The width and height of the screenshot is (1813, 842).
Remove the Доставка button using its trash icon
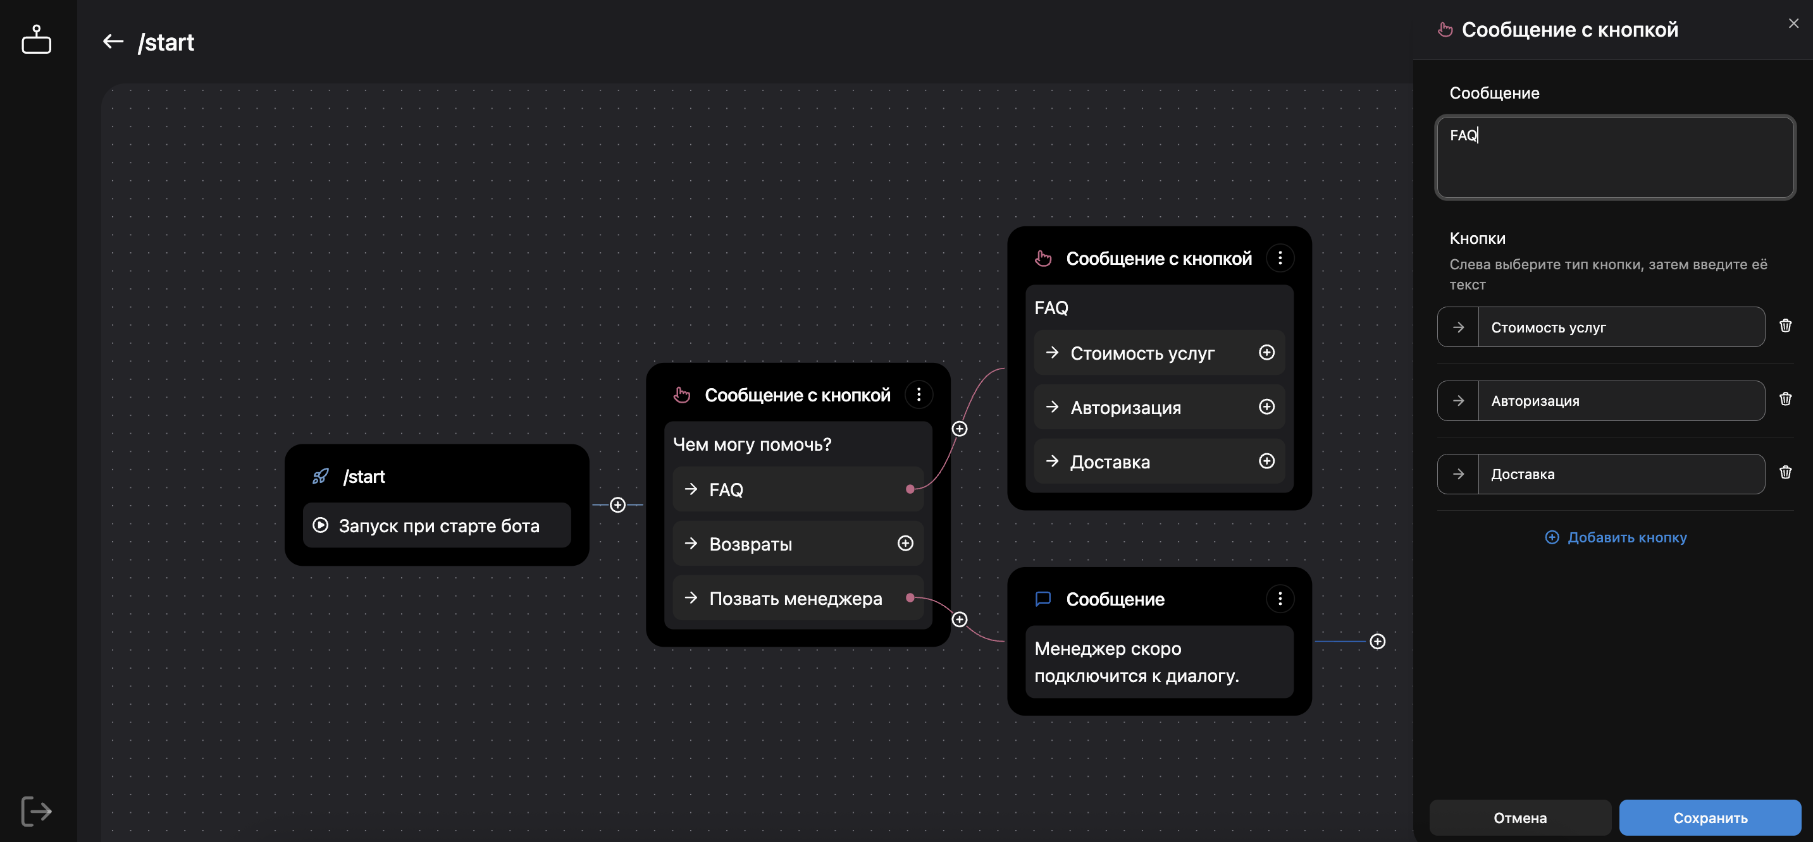click(1785, 473)
